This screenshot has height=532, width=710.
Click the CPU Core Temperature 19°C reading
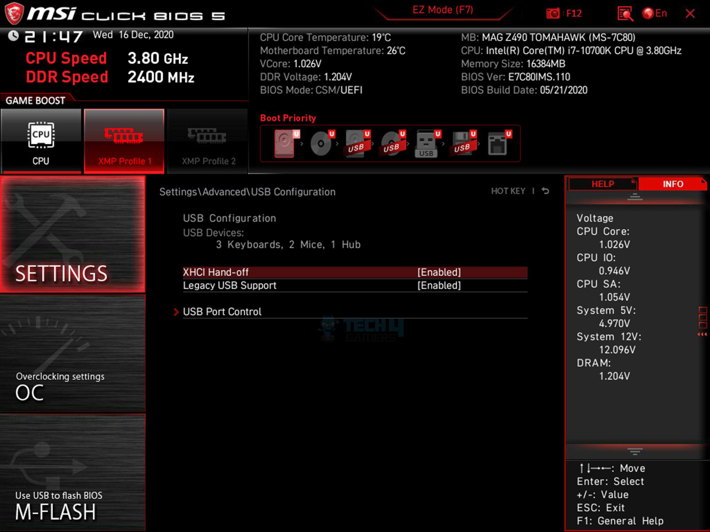(x=325, y=37)
